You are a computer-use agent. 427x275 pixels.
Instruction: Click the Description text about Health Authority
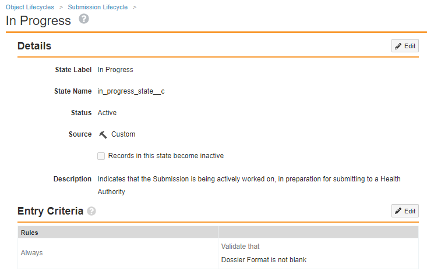pos(249,179)
